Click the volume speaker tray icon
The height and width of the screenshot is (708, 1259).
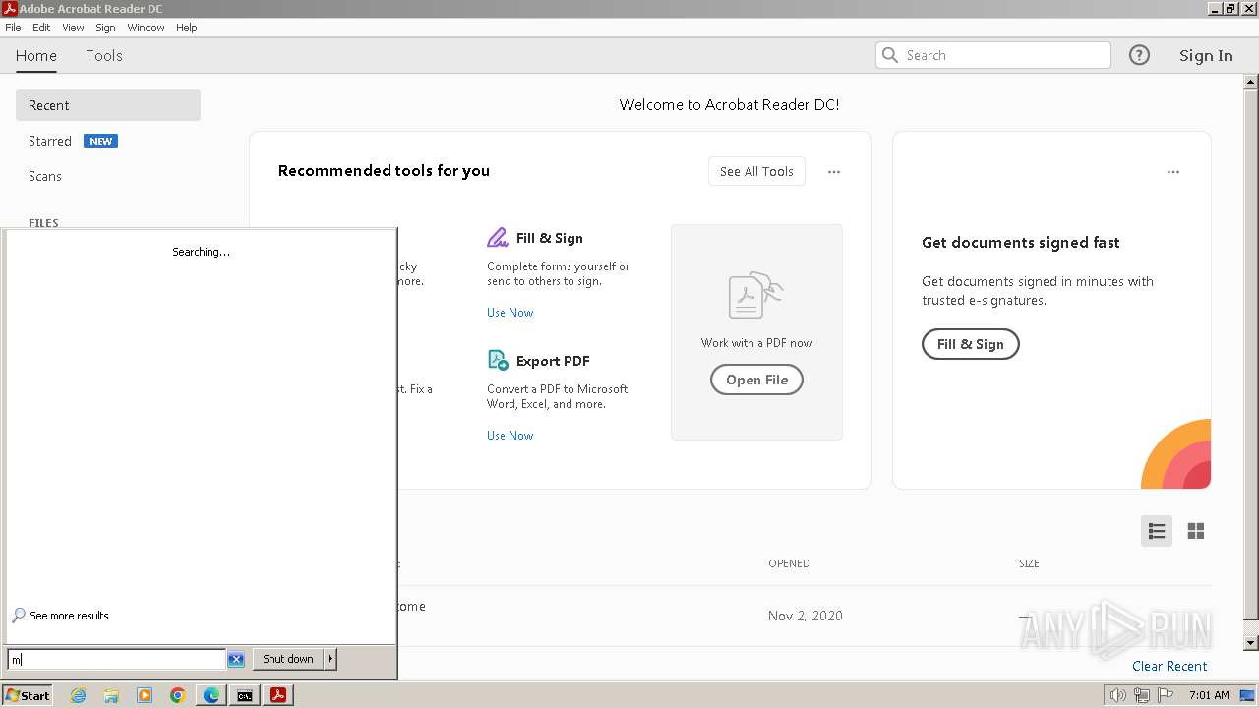pyautogui.click(x=1118, y=695)
